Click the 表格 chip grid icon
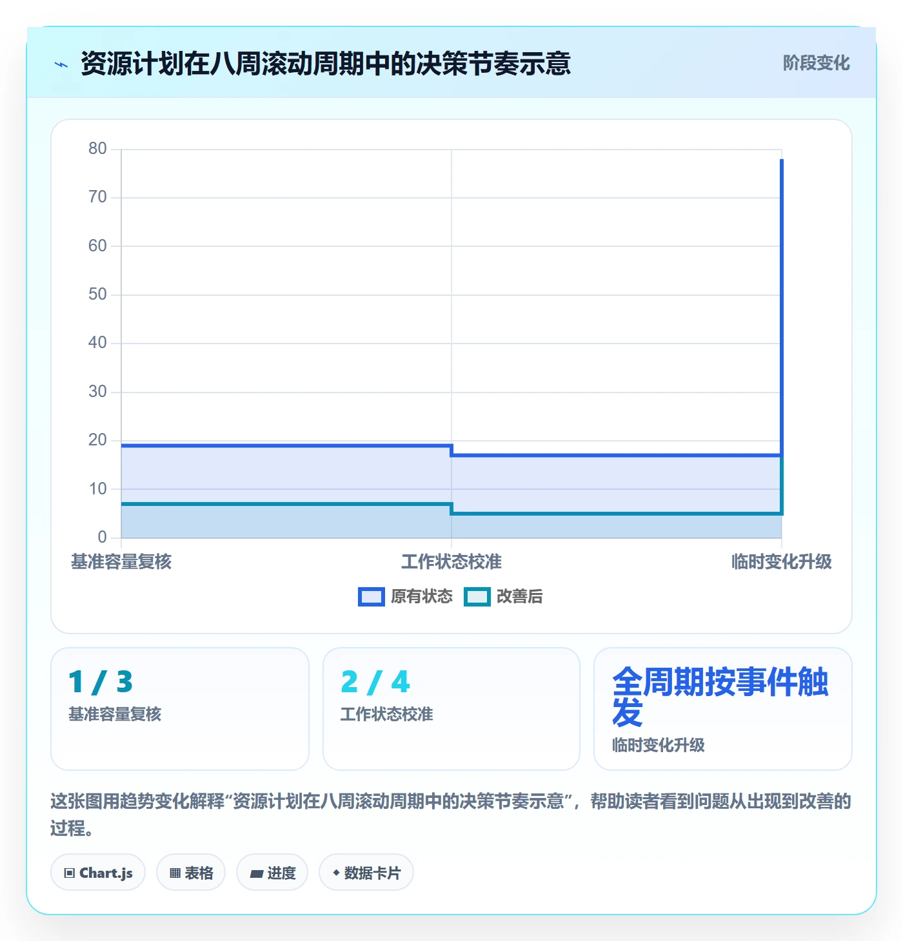The image size is (903, 941). pos(175,873)
